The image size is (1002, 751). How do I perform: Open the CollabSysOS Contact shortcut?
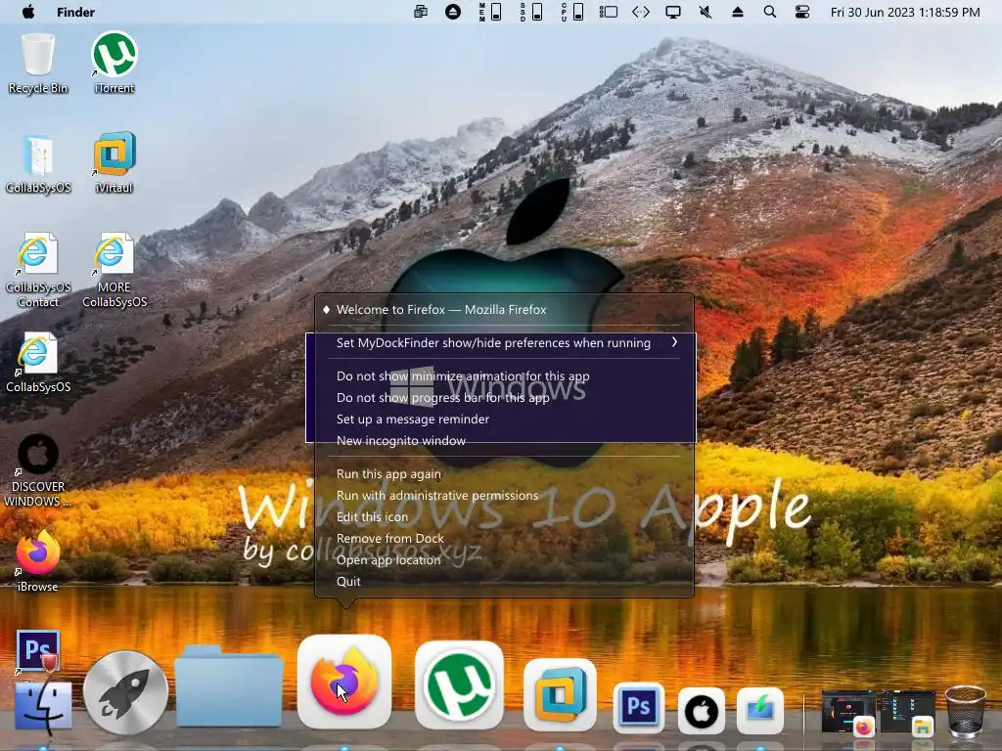(38, 270)
